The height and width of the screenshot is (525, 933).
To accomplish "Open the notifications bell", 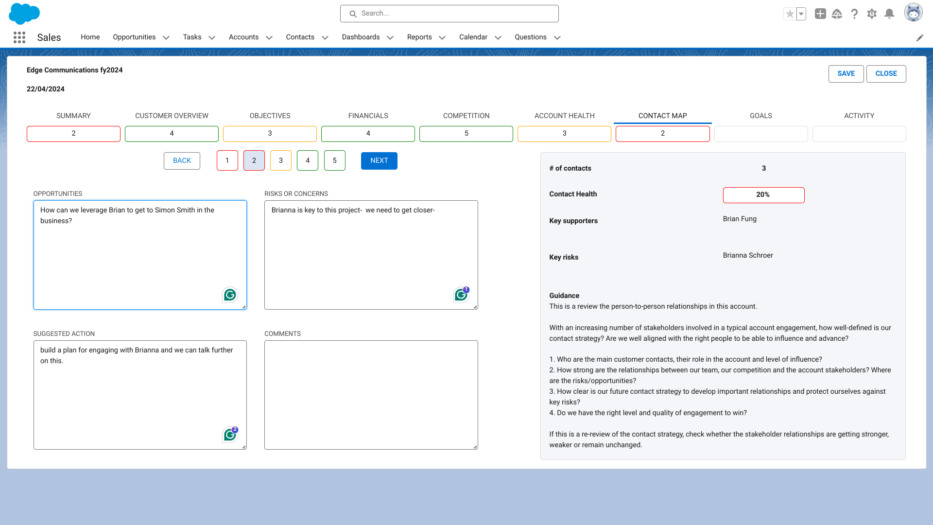I will pos(889,14).
